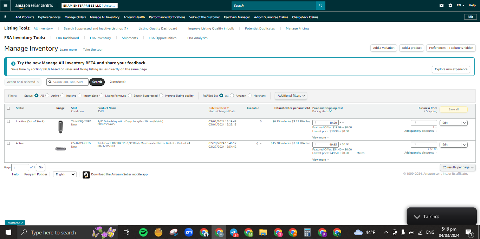
Task: Open the EN language dropdown in header
Action: tap(460, 6)
